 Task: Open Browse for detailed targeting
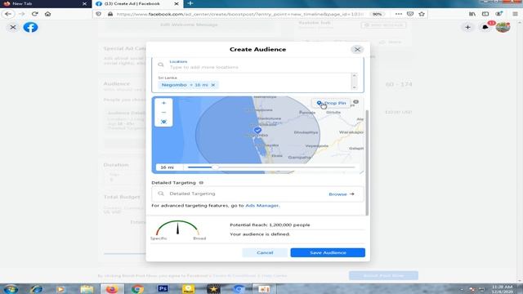click(342, 194)
